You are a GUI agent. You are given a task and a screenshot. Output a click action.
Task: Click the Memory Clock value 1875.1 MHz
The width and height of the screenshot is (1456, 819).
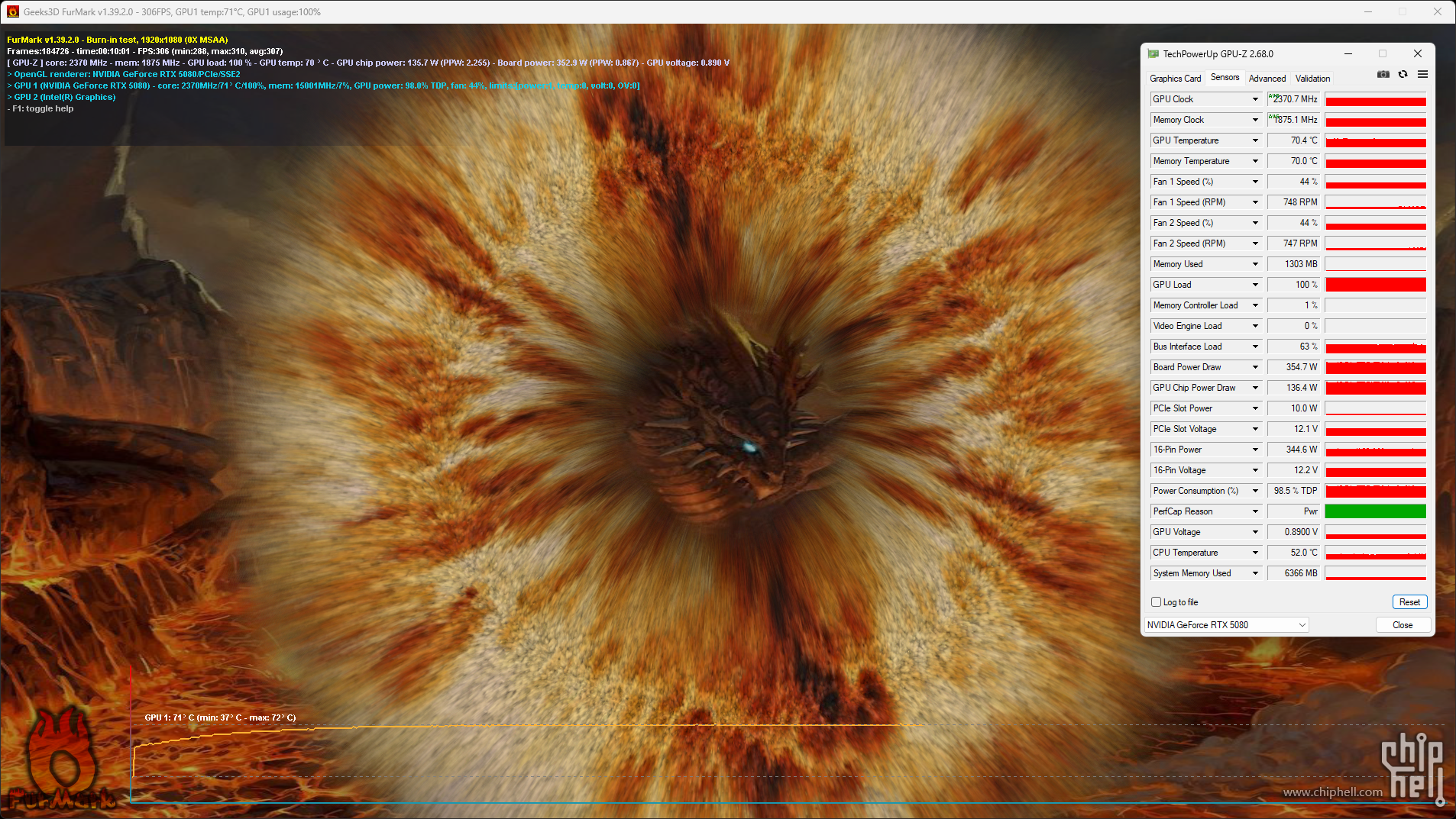[1294, 120]
